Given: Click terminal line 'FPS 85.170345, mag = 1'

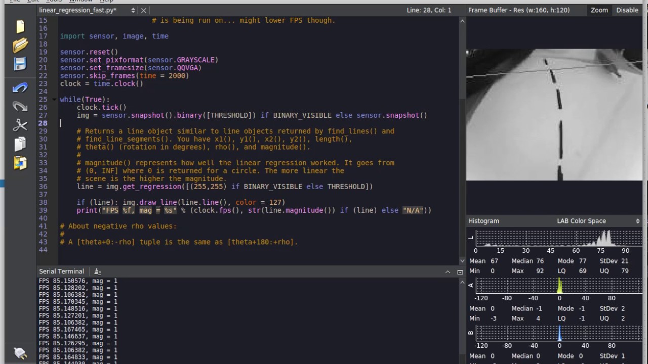Looking at the screenshot, I should tap(78, 302).
